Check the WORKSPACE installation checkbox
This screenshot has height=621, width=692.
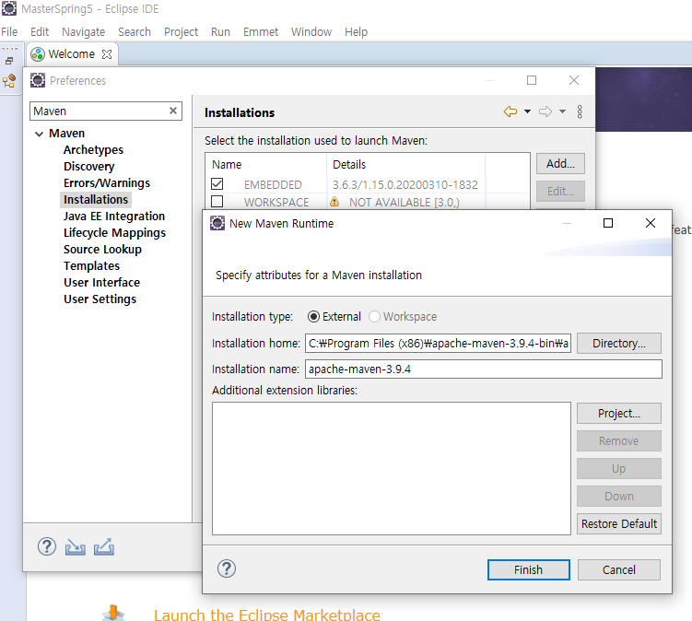(217, 201)
